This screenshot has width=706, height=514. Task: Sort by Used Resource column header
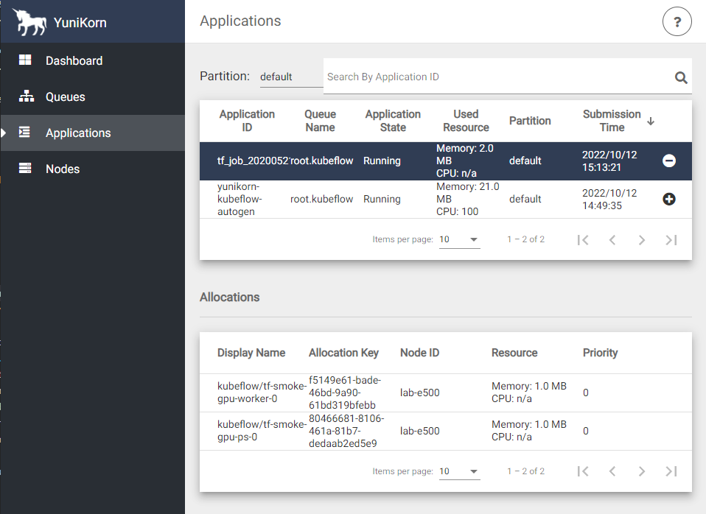pyautogui.click(x=466, y=121)
